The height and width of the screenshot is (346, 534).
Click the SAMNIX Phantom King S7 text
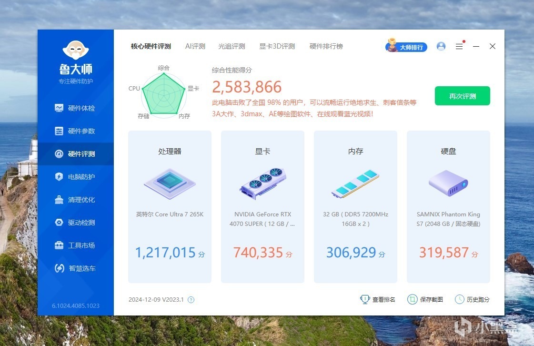point(448,219)
